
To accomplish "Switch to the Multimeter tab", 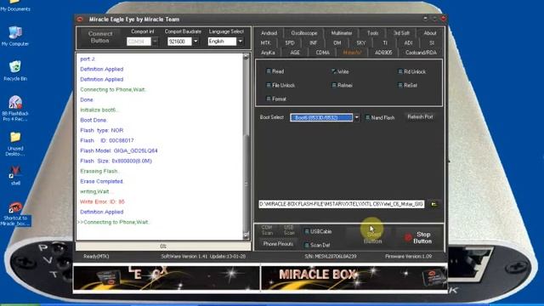I will click(x=342, y=33).
